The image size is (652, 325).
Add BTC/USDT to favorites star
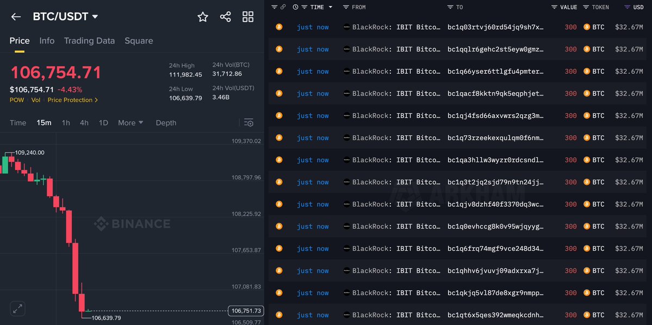click(202, 17)
